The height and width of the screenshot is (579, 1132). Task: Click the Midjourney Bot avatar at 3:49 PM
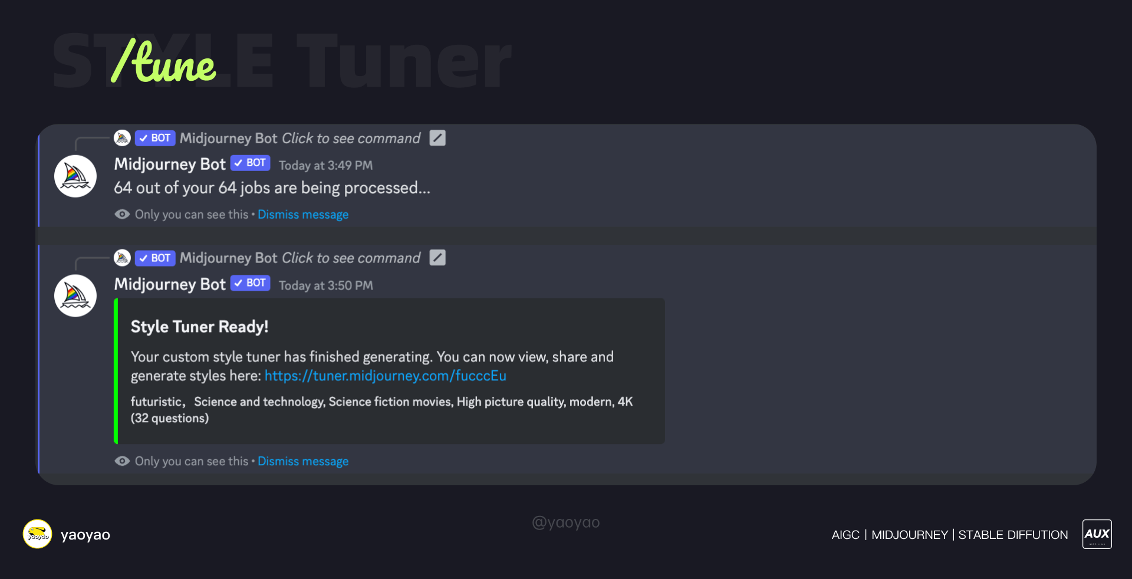click(75, 176)
